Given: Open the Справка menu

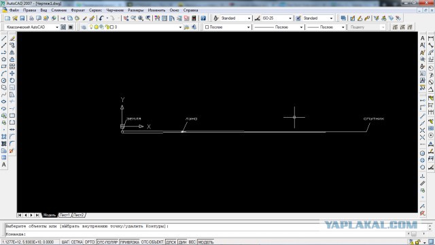Looking at the screenshot, I should [x=190, y=10].
